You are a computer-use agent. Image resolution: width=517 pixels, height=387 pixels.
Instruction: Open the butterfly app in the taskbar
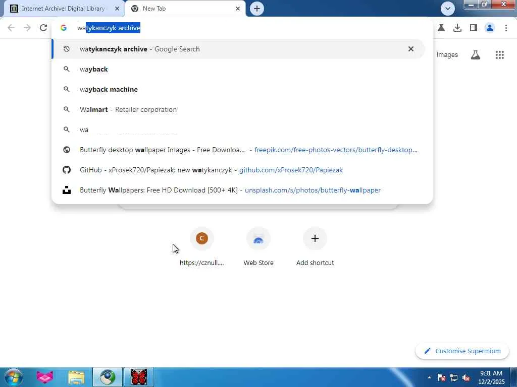(138, 377)
